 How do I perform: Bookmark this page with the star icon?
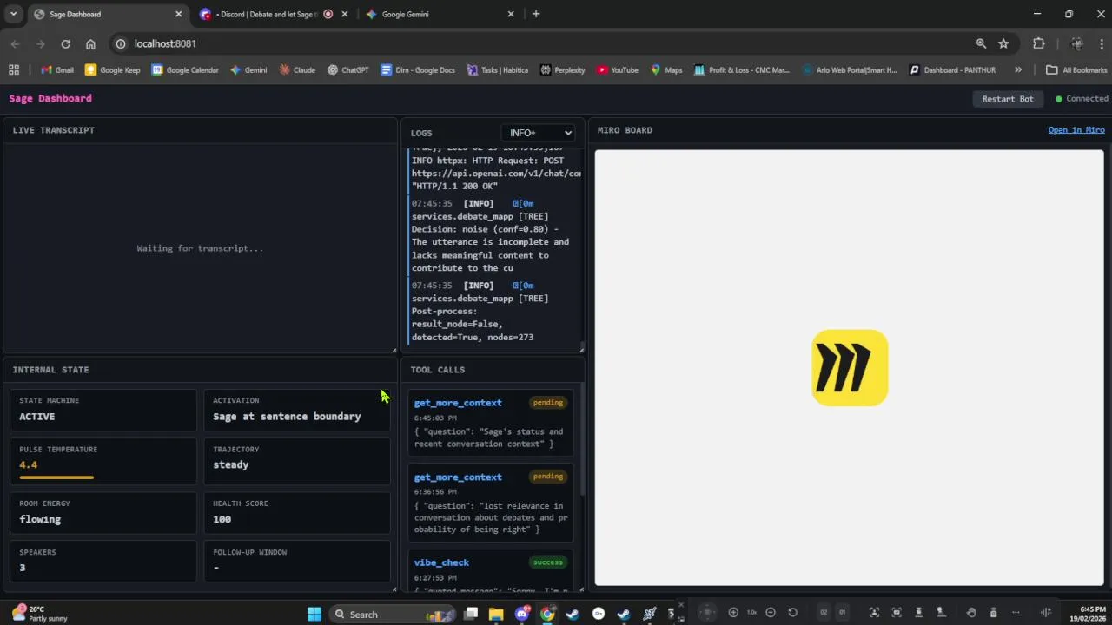coord(1003,43)
